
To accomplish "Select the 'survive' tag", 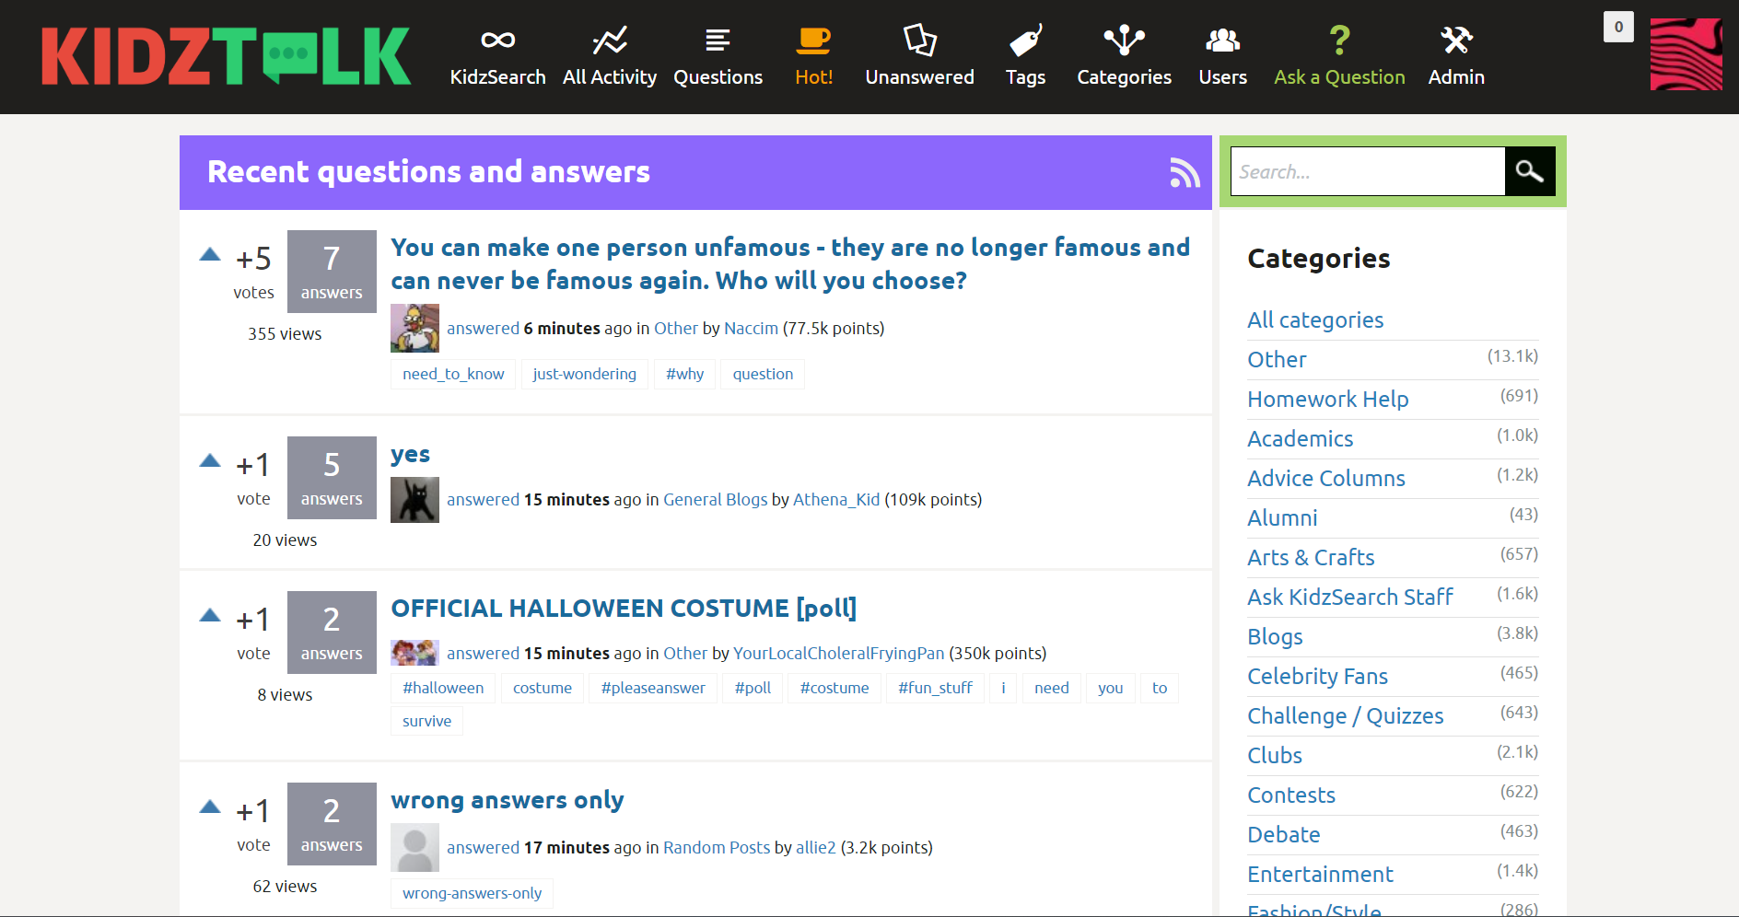I will pyautogui.click(x=426, y=721).
